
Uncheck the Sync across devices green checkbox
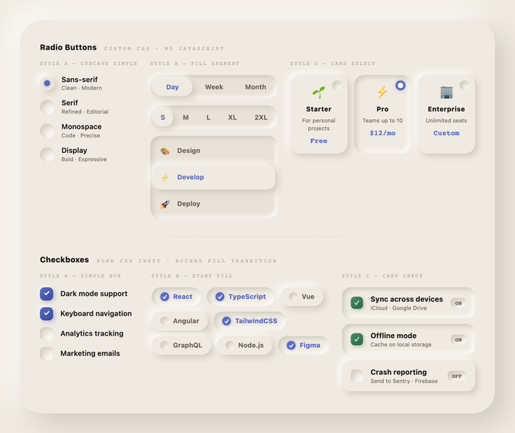click(357, 302)
